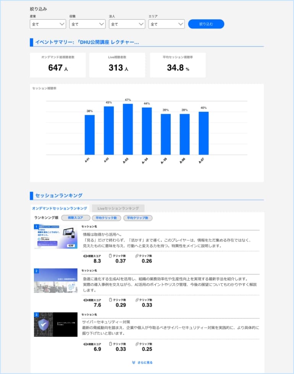Image resolution: width=294 pixels, height=374 pixels.
Task: Click the double chevron beside さらに見る
Action: click(x=134, y=362)
